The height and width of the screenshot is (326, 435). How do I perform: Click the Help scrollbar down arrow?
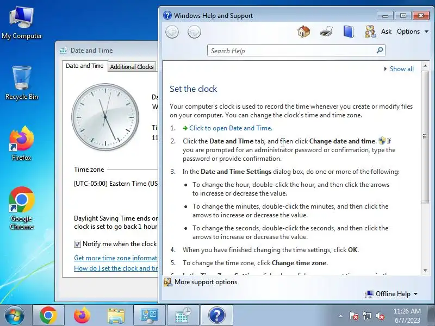(x=425, y=270)
